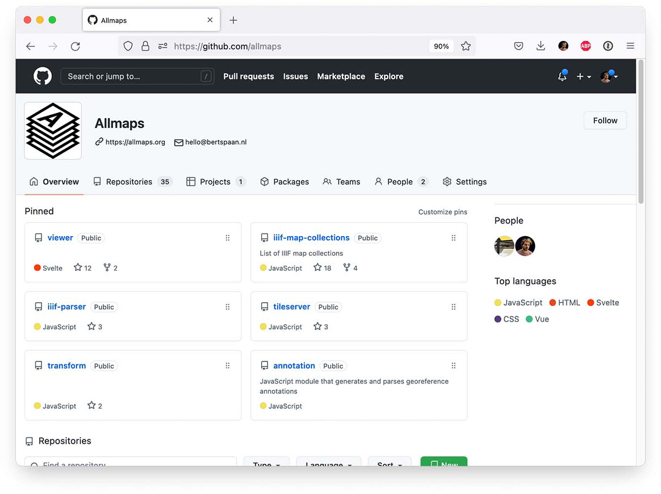Open the viewer repository
The width and height of the screenshot is (661, 494).
tap(60, 238)
